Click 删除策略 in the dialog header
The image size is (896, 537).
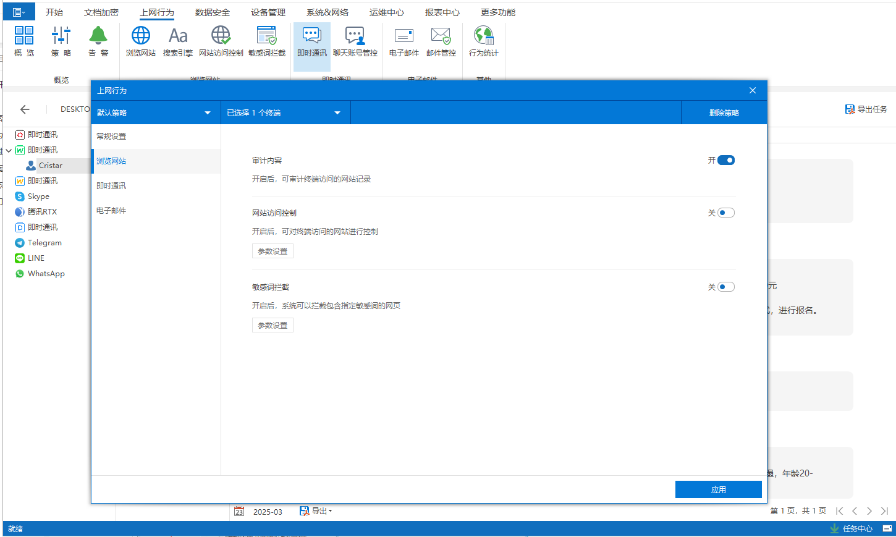coord(724,112)
